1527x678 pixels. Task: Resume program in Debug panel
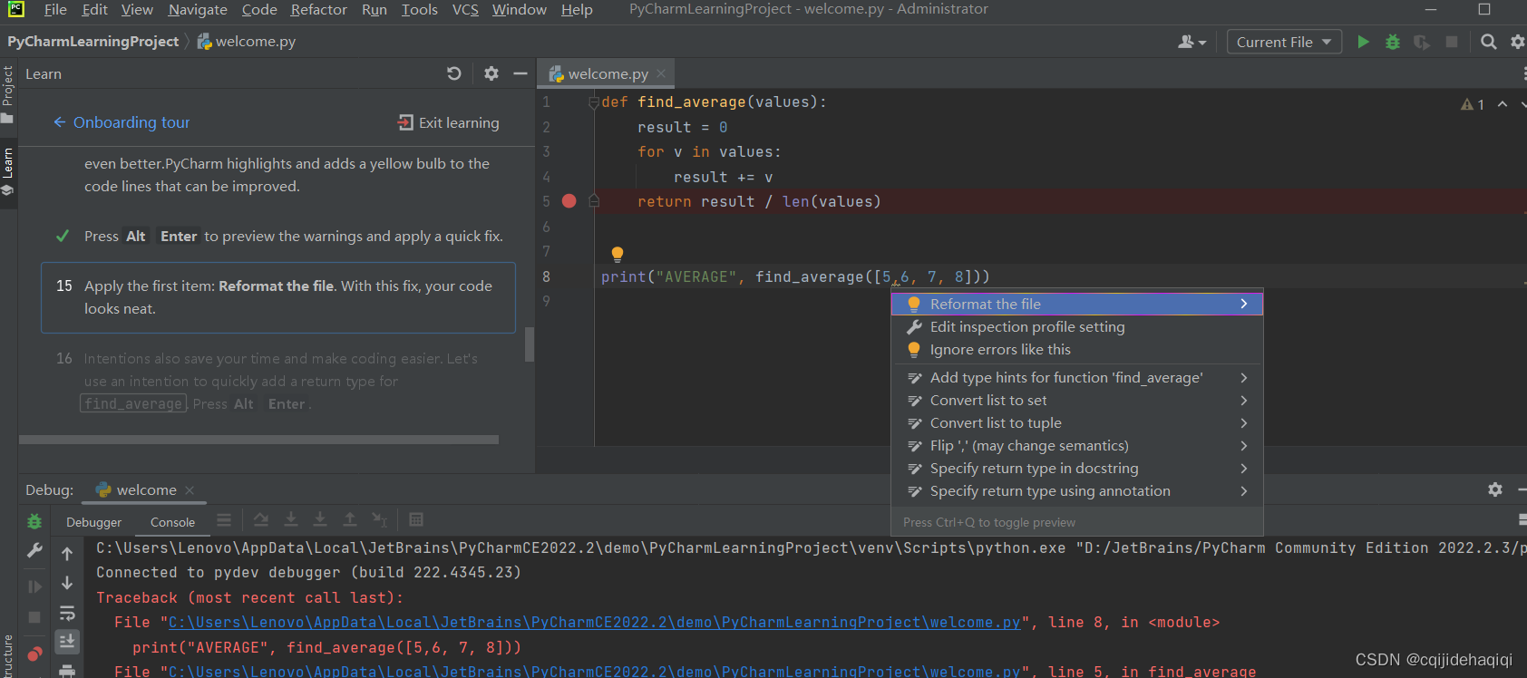(x=34, y=586)
